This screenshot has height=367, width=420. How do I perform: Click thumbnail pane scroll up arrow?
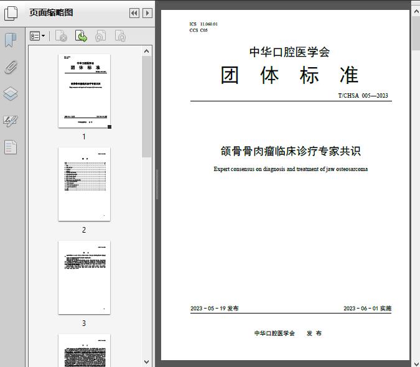click(x=146, y=51)
